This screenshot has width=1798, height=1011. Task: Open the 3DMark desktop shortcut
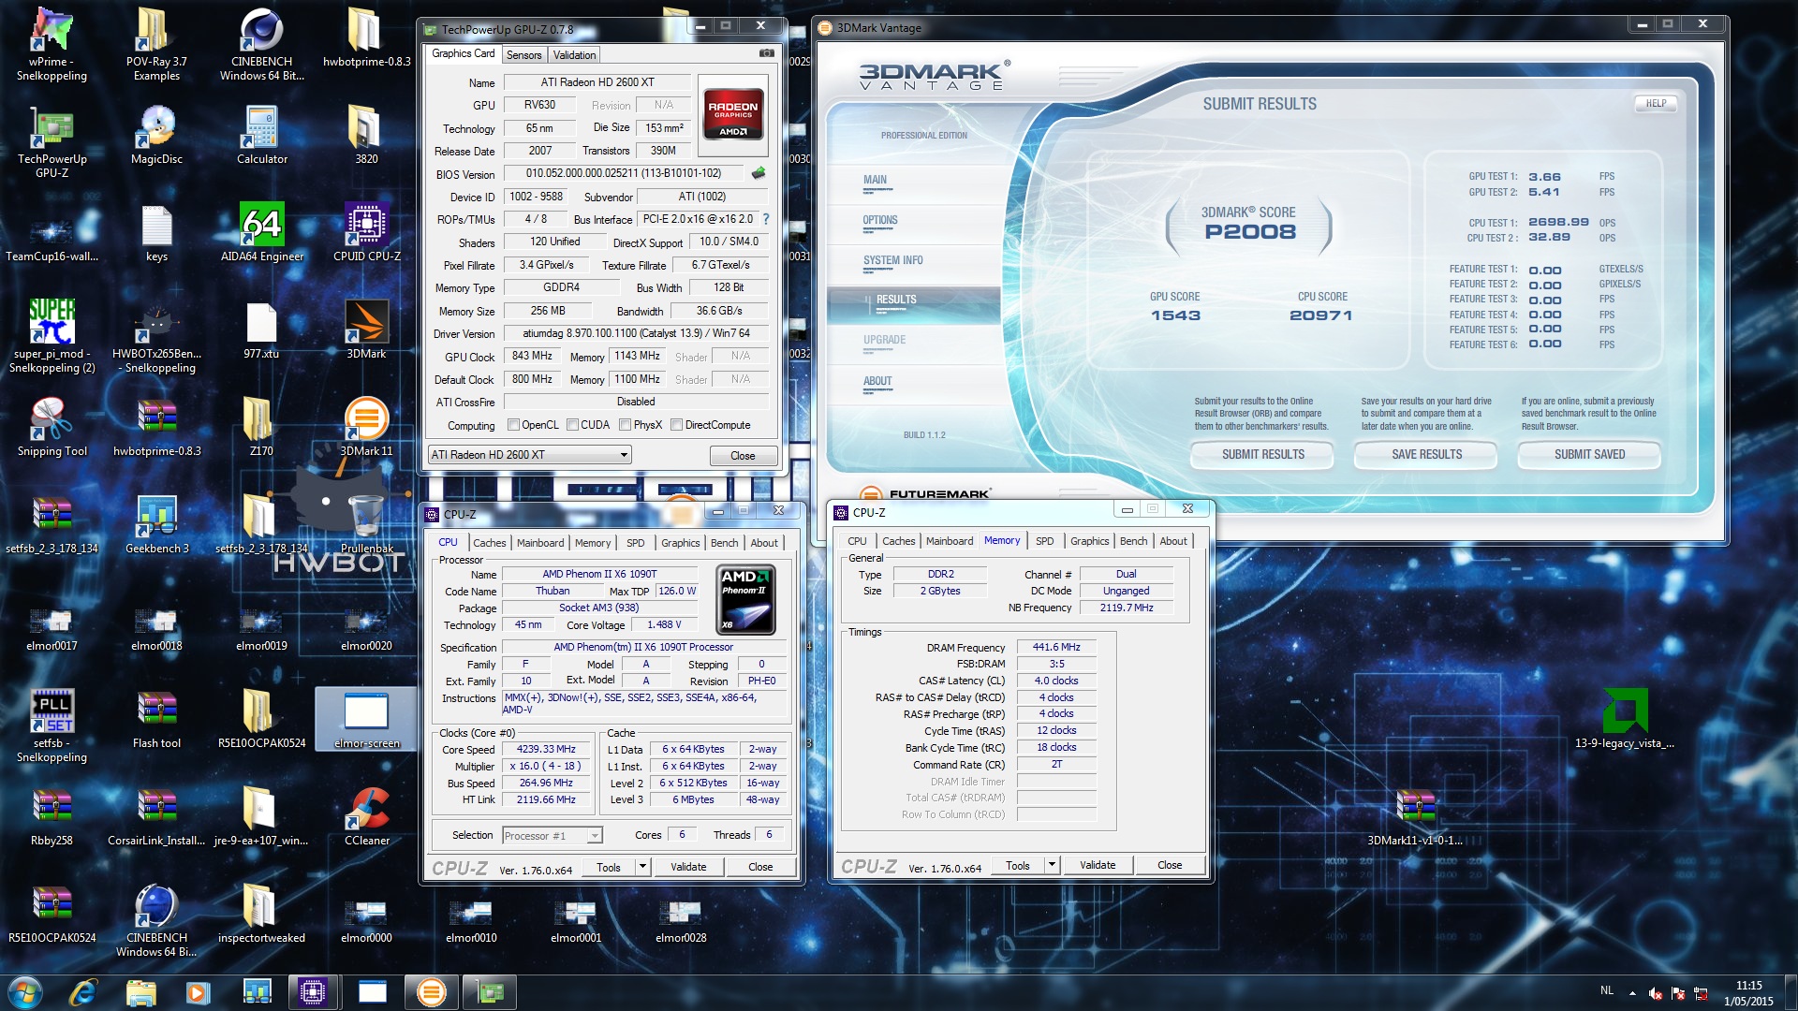tap(367, 330)
